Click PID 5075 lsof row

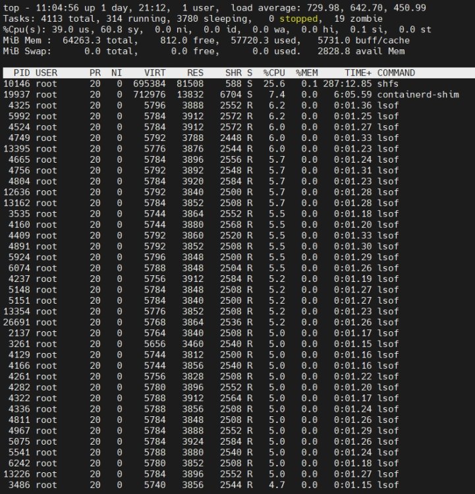coord(201,442)
